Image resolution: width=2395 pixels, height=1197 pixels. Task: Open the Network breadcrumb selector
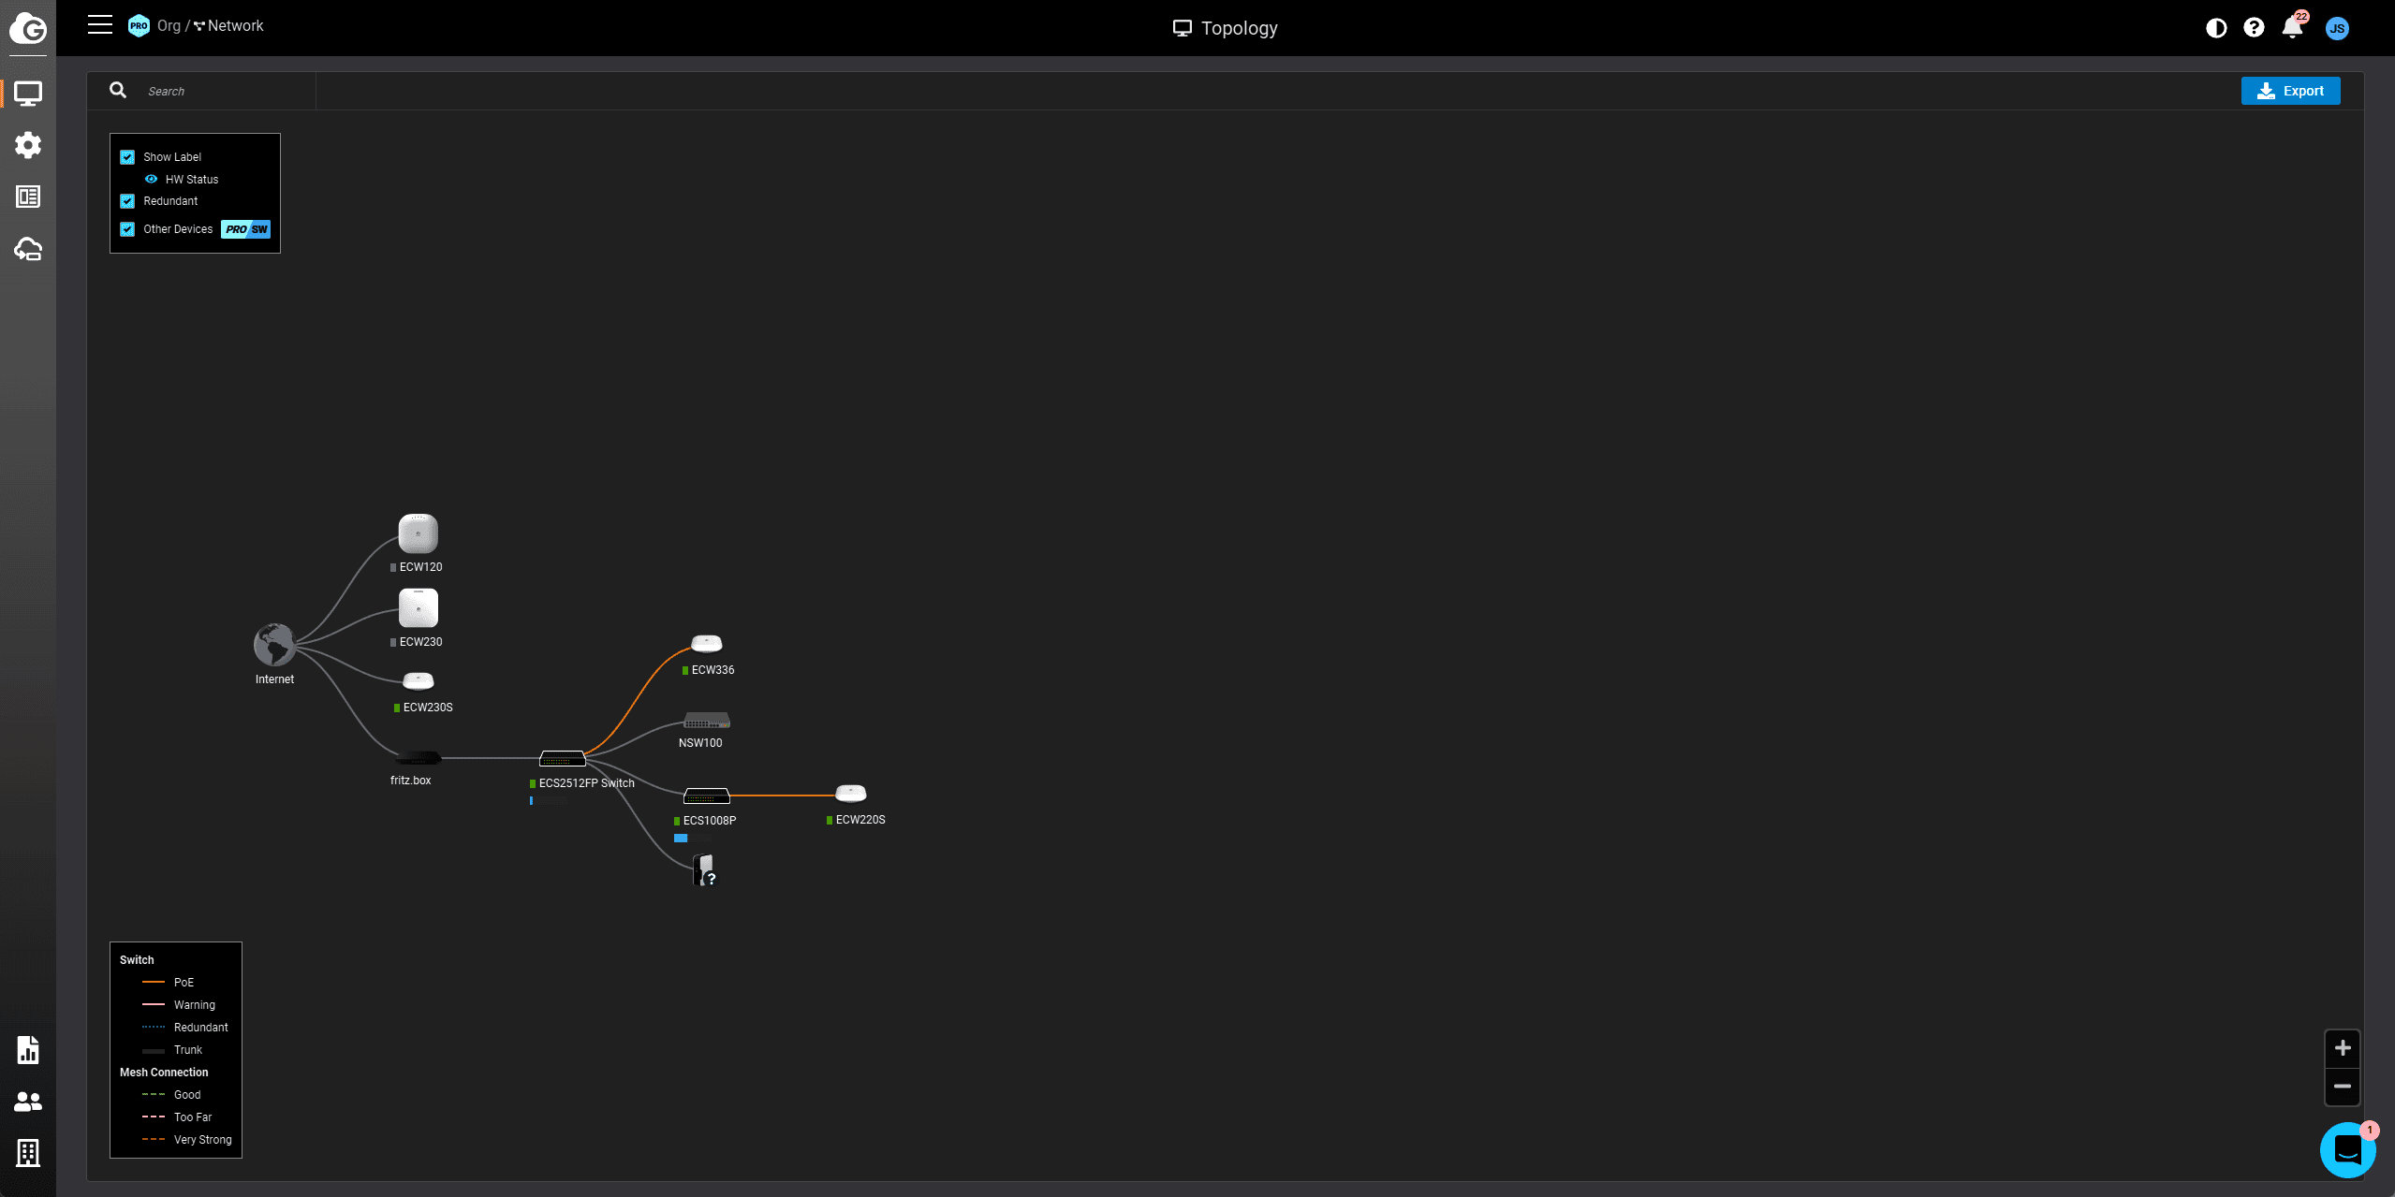(x=234, y=26)
